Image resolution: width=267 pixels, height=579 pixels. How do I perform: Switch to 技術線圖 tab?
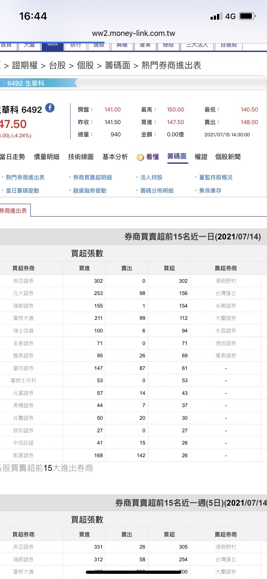(x=81, y=157)
